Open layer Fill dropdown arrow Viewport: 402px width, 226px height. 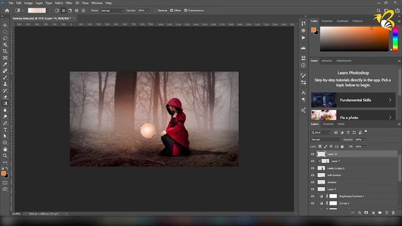point(364,146)
